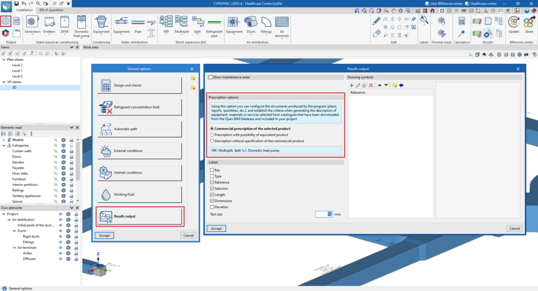Screen dimensions: 538x291
Task: Add a new drawing symbol with plus
Action: pyautogui.click(x=351, y=85)
